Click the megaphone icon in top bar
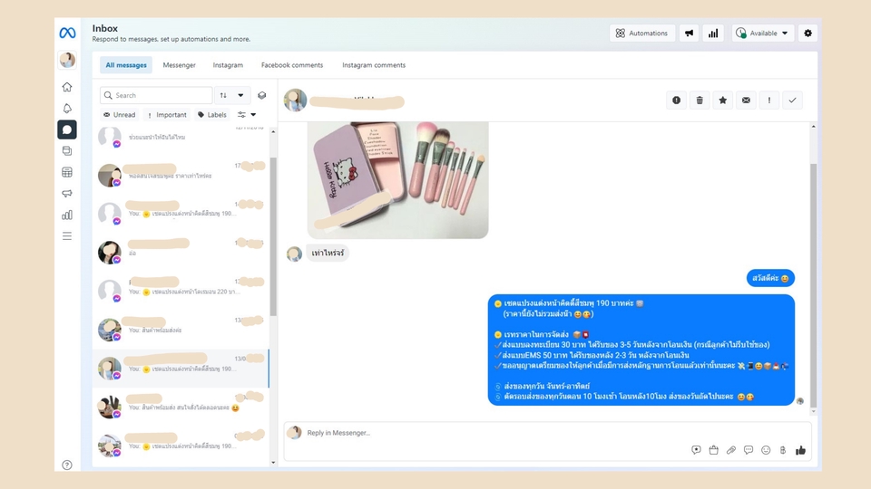This screenshot has width=871, height=489. click(689, 34)
